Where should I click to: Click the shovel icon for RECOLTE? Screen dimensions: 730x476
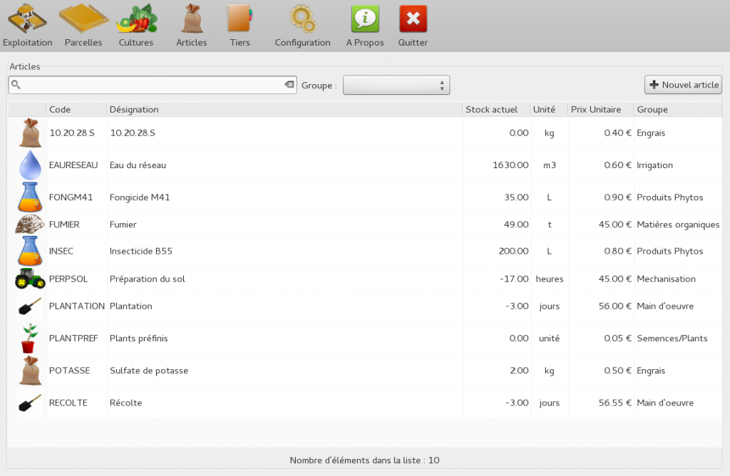(30, 403)
